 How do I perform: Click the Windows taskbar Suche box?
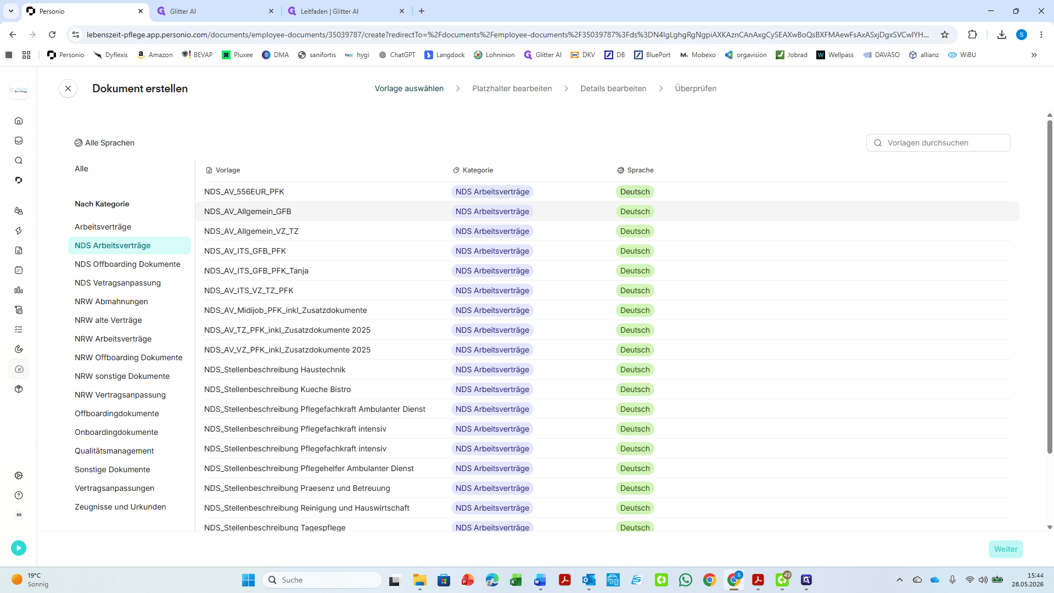click(323, 580)
